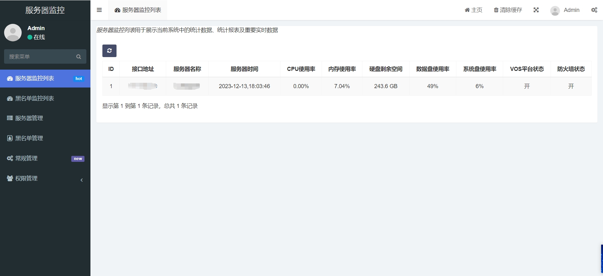Viewport: 603px width, 276px height.
Task: Toggle the sidebar hamburger menu icon
Action: tap(99, 10)
